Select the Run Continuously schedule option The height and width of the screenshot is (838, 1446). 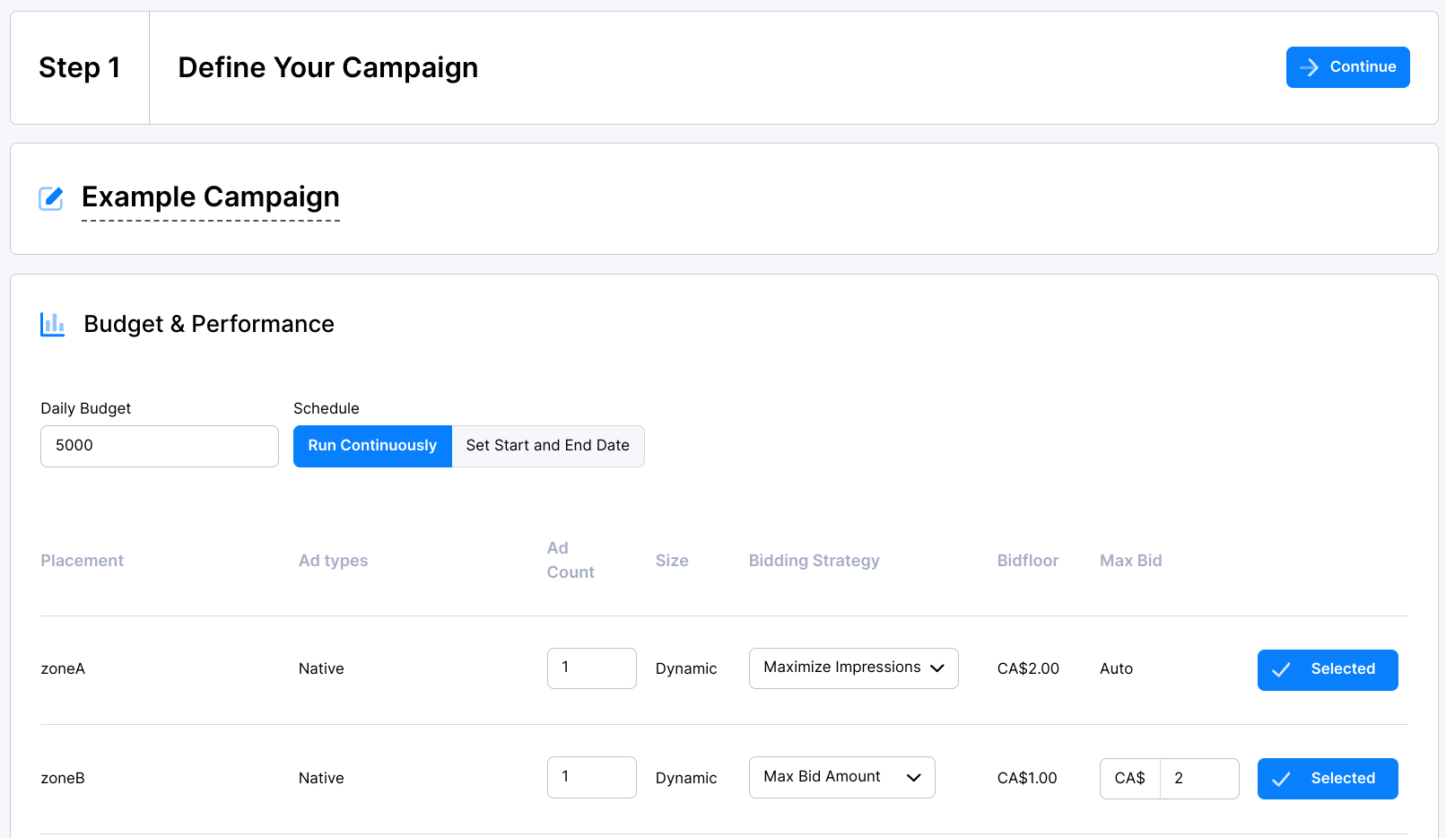[372, 446]
